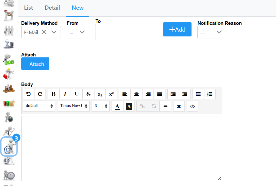
Task: Open the JOB module in sidebar
Action: [9, 60]
